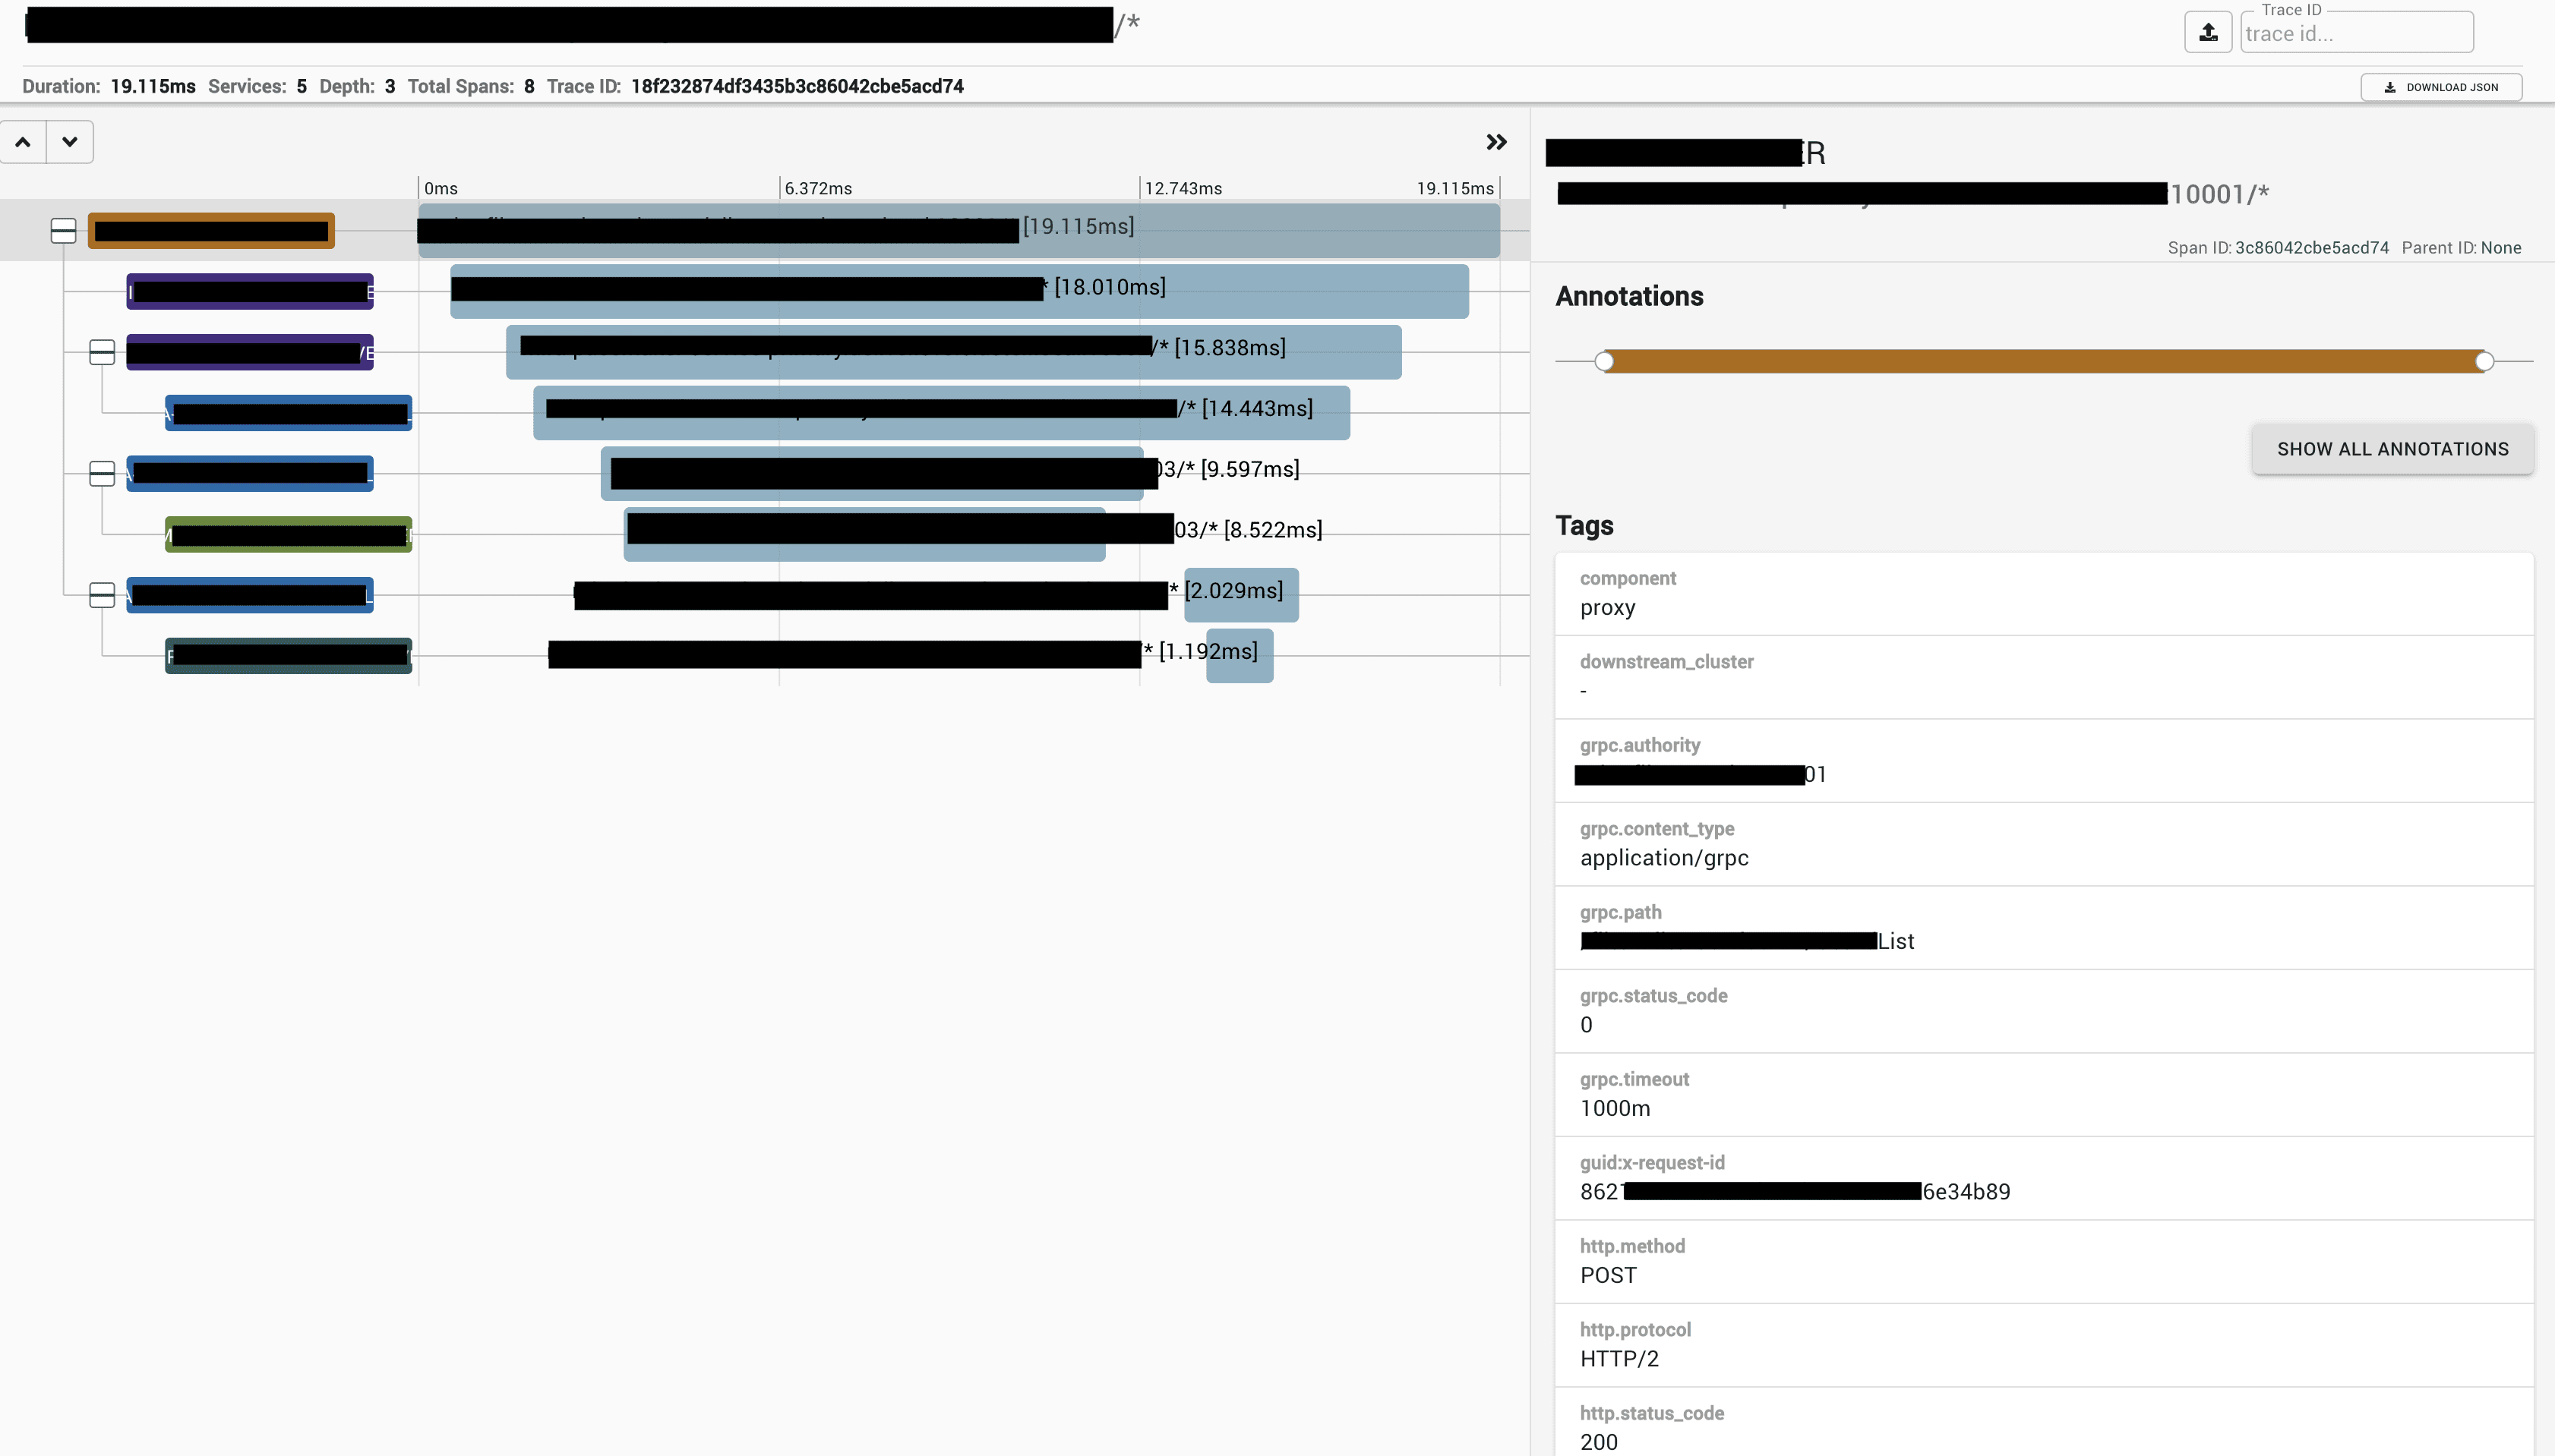Click Show All Annotations button
This screenshot has height=1456, width=2555.
2393,449
